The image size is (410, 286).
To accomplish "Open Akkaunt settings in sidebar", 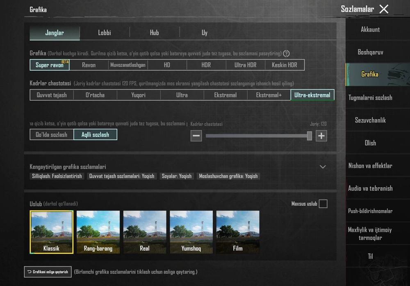I will (x=378, y=29).
